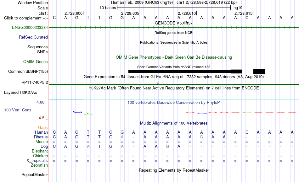
Task: Select the Layered H3K27Ac track label
Action: point(20,93)
